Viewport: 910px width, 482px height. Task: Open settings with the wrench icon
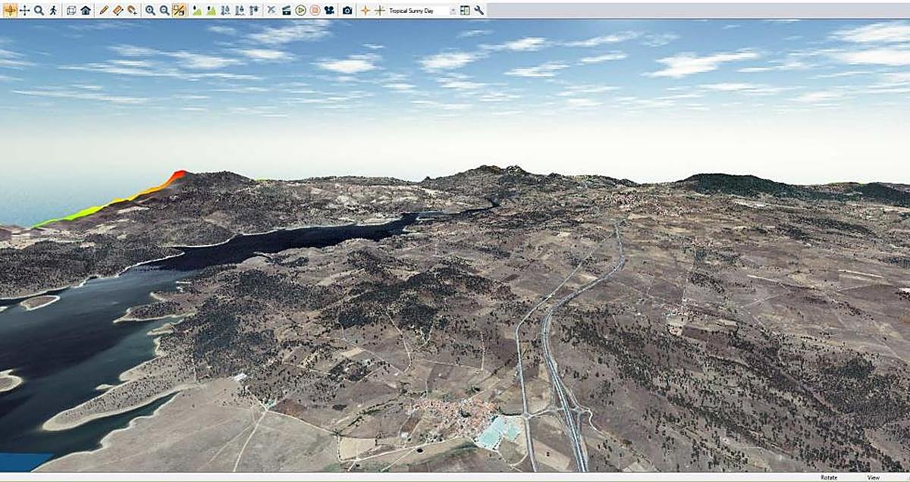pos(479,11)
